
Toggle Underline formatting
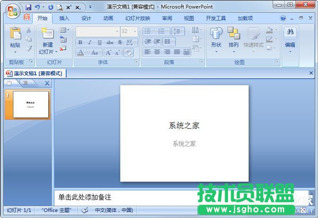[99, 42]
